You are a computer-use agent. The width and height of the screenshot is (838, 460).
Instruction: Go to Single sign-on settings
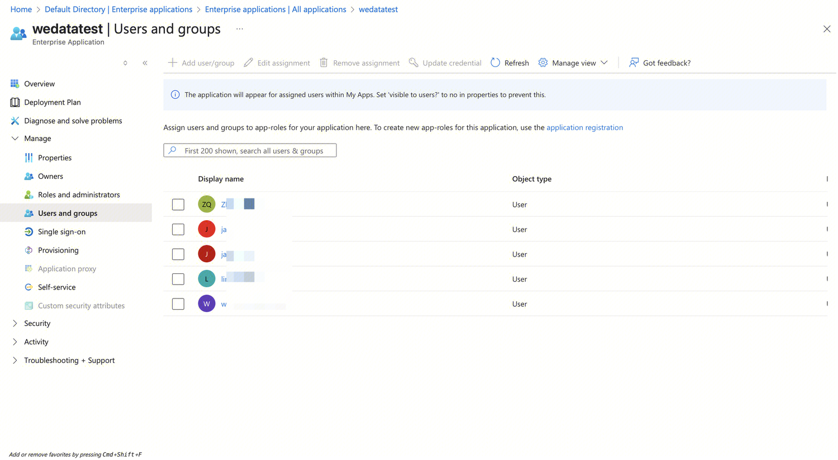(61, 231)
